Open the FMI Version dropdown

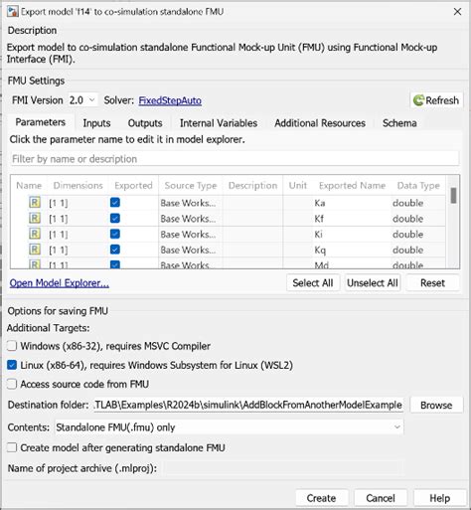coord(82,100)
